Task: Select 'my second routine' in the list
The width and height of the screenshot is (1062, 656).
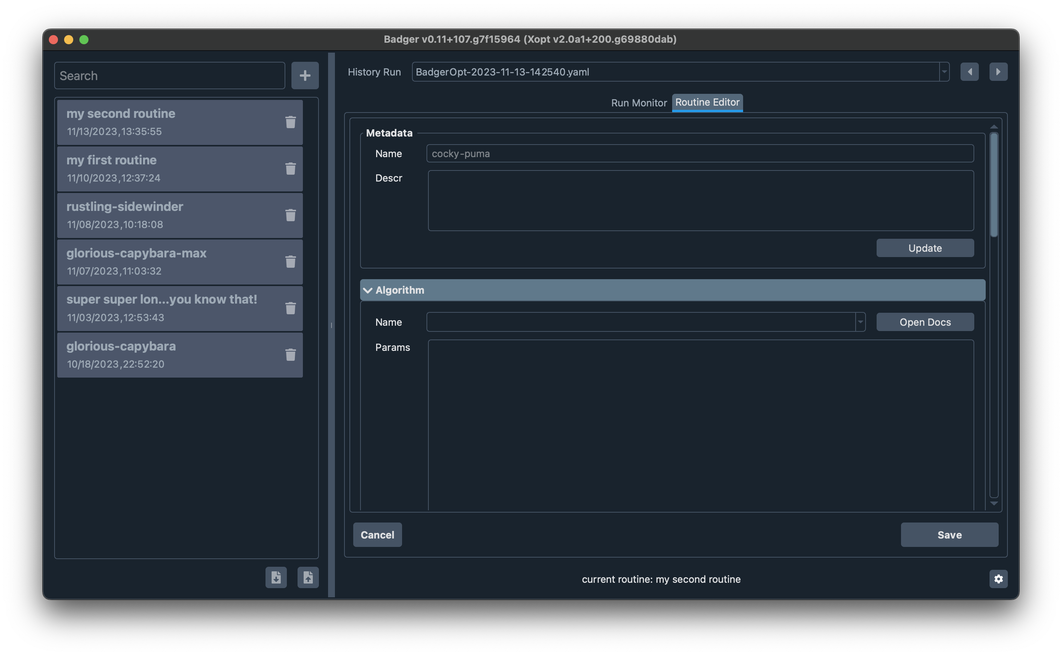Action: 180,122
